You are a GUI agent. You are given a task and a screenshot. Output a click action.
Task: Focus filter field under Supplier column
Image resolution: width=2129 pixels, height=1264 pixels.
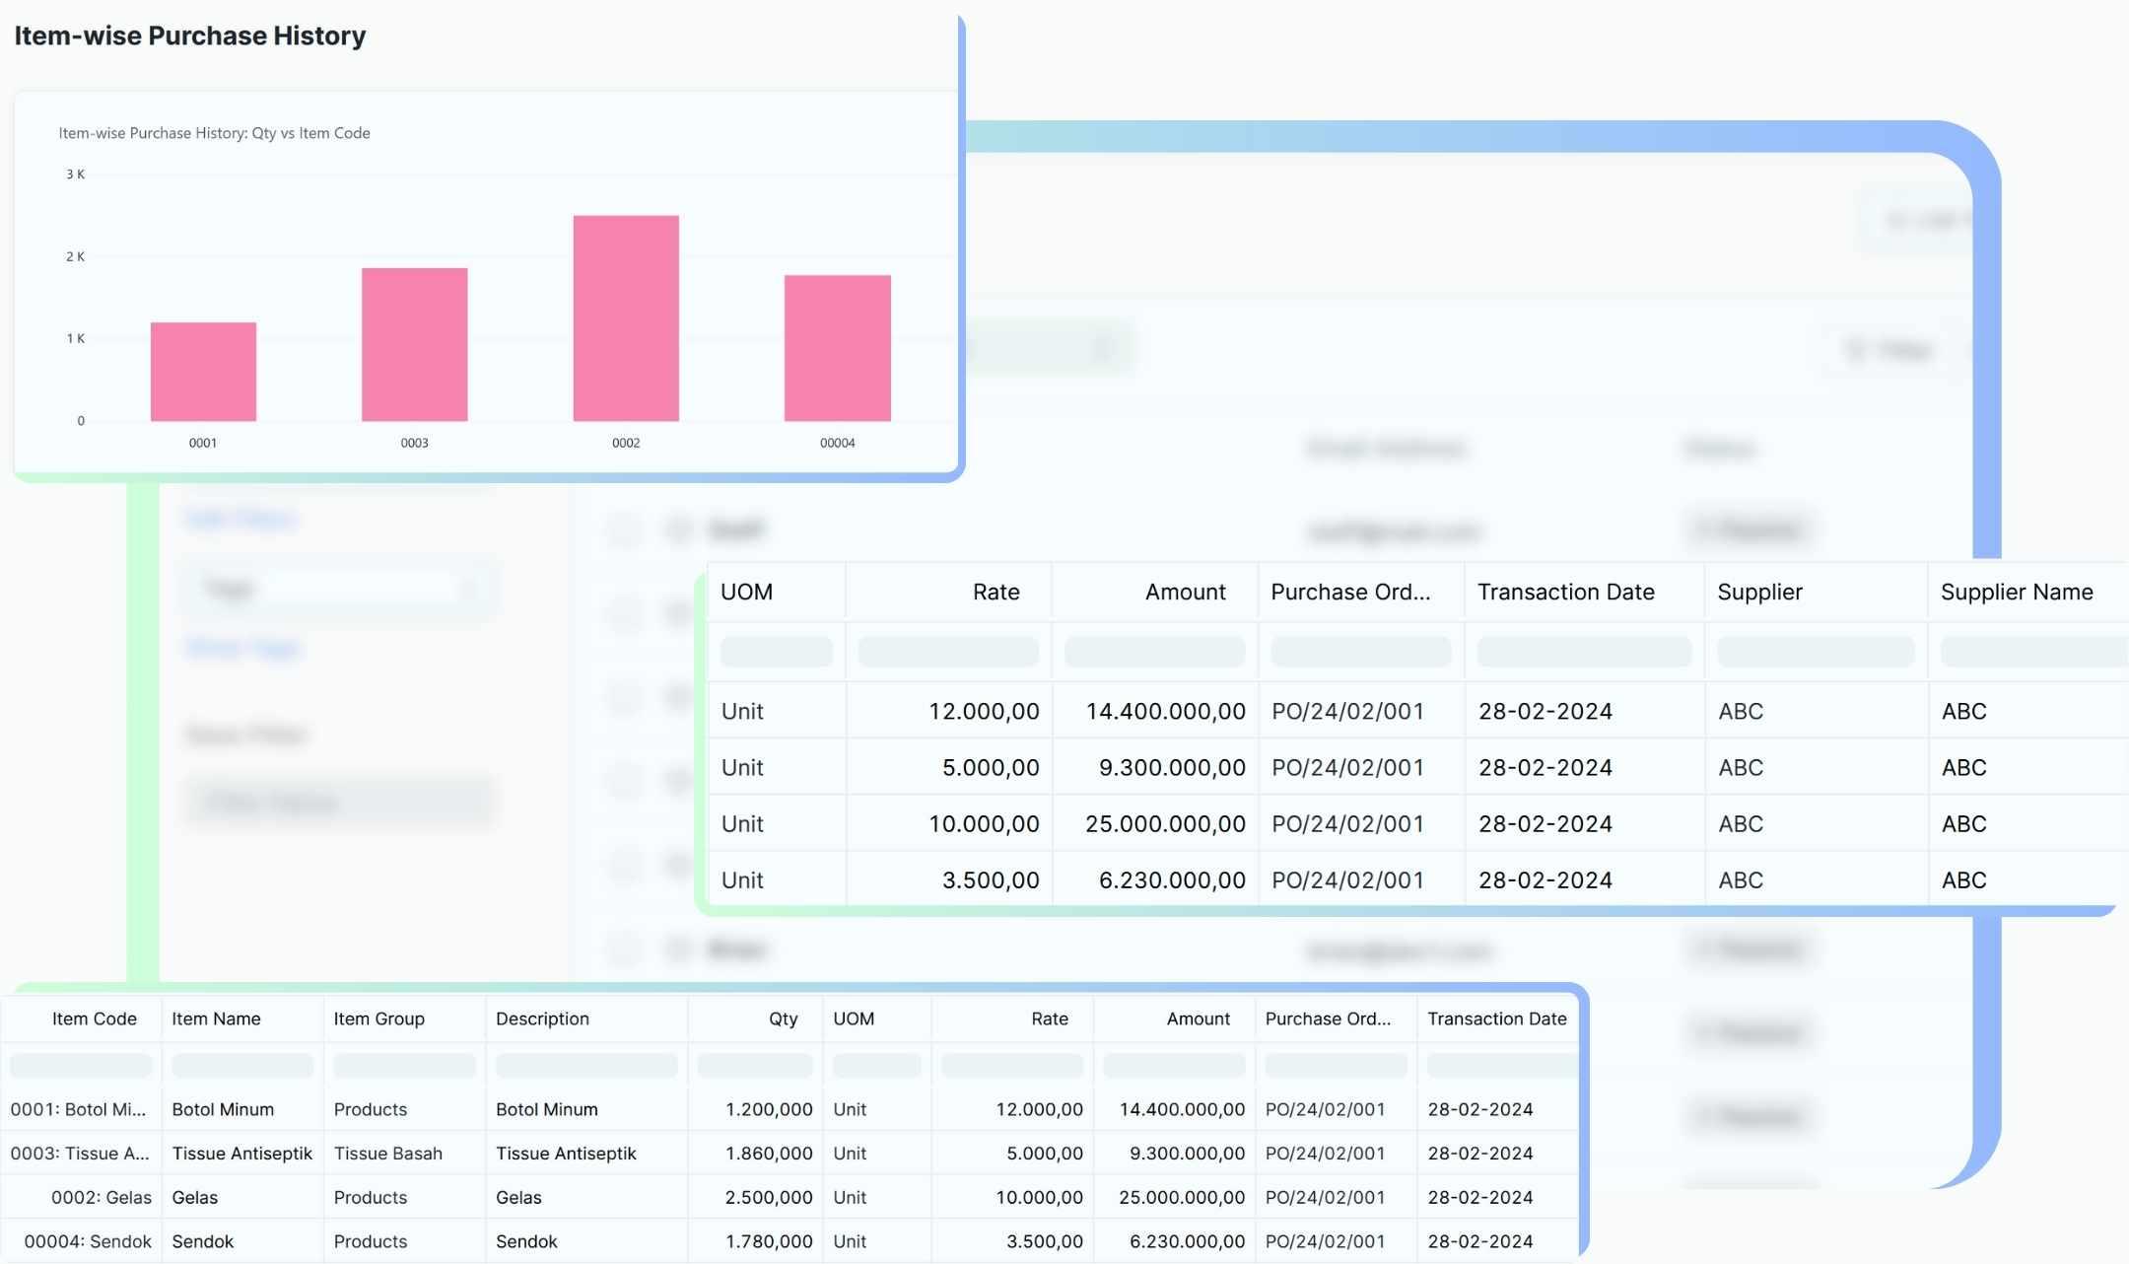1815,651
